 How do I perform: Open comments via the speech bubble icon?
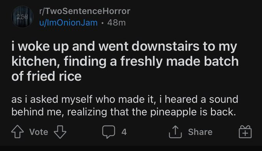109,132
